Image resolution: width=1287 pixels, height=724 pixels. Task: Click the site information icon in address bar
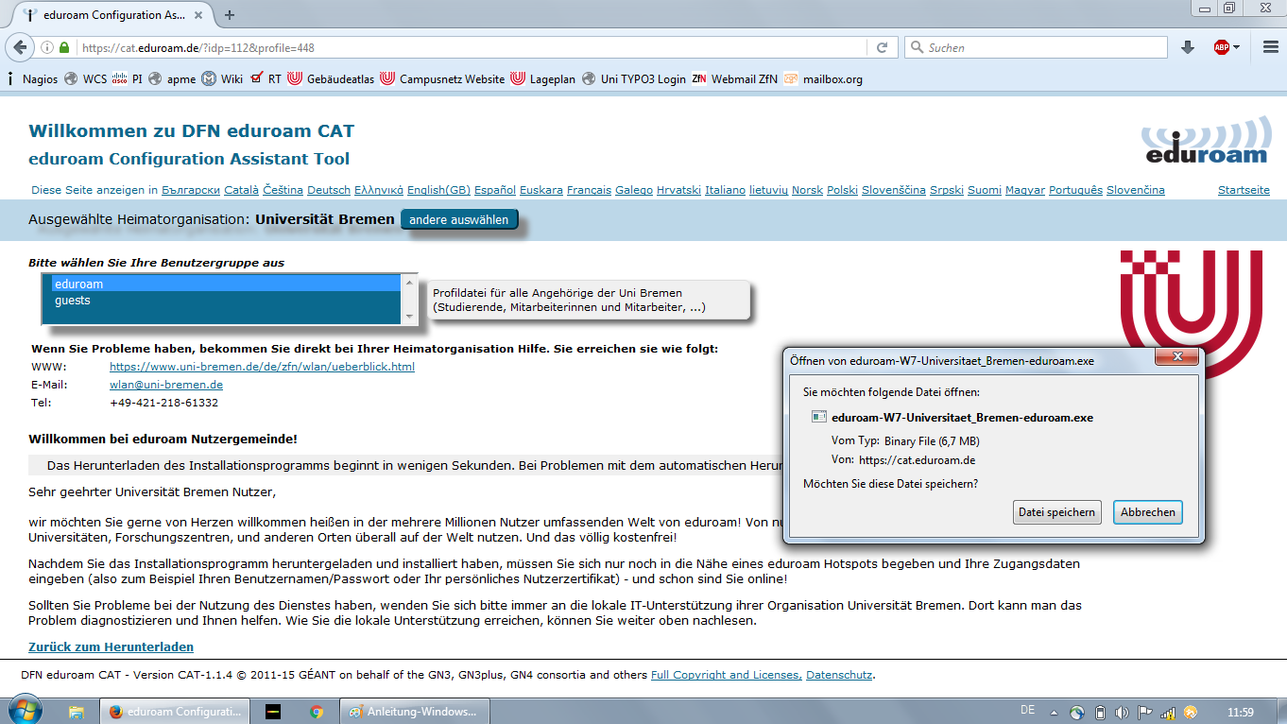coord(47,47)
